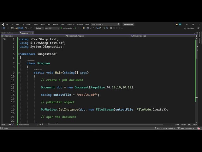Click the horizontal scrollbar below the editor
Image resolution: width=202 pixels, height=152 pixels.
[110, 125]
